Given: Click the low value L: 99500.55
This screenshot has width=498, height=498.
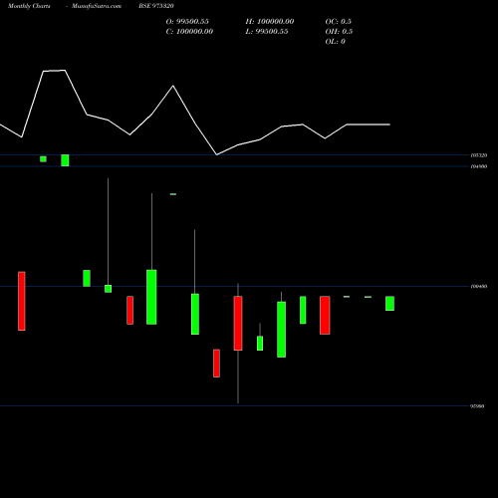Looking at the screenshot, I should point(267,31).
